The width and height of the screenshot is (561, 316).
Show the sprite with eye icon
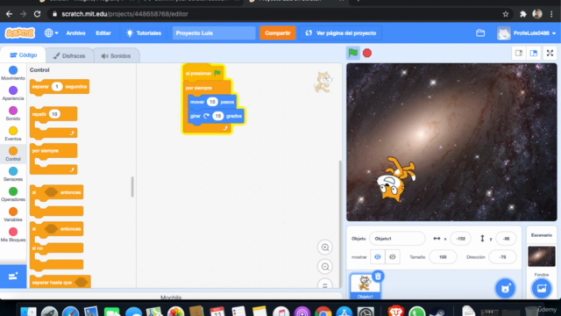(378, 257)
